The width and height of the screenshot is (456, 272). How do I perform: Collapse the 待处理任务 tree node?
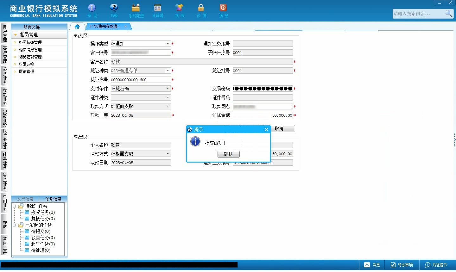click(x=14, y=206)
